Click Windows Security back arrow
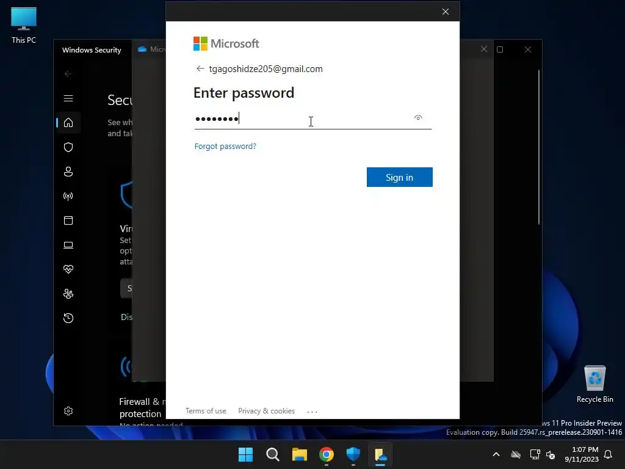The image size is (625, 469). [68, 74]
